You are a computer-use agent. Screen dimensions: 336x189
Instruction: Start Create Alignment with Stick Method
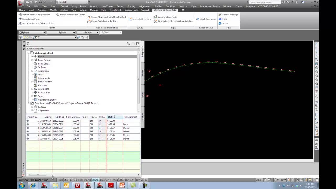(107, 17)
